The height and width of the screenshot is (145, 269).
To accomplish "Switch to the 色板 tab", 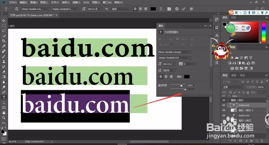I will point(233,17).
